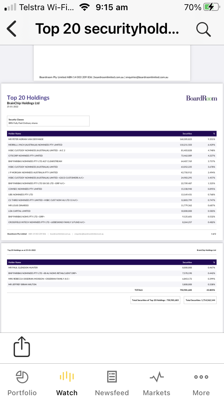Click BNP Paribas 'IB AU NOMS RETAILCLIENT DRP' row
This screenshot has height=398, width=224.
click(x=112, y=273)
